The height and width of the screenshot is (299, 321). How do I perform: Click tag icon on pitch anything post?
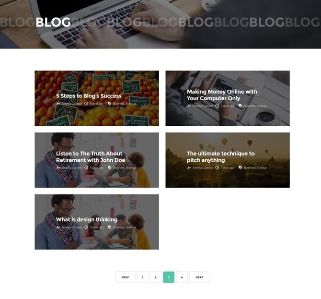tap(241, 167)
